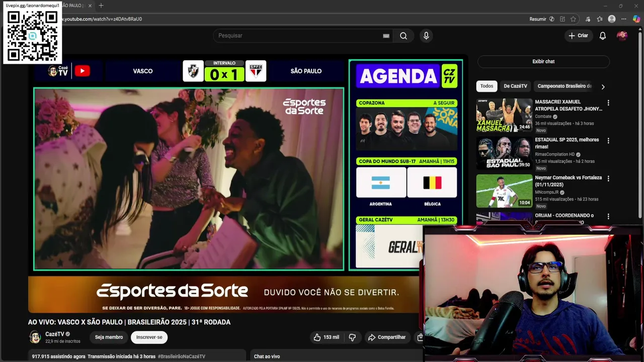Image resolution: width=644 pixels, height=362 pixels.
Task: Click the Criar create button
Action: point(578,36)
